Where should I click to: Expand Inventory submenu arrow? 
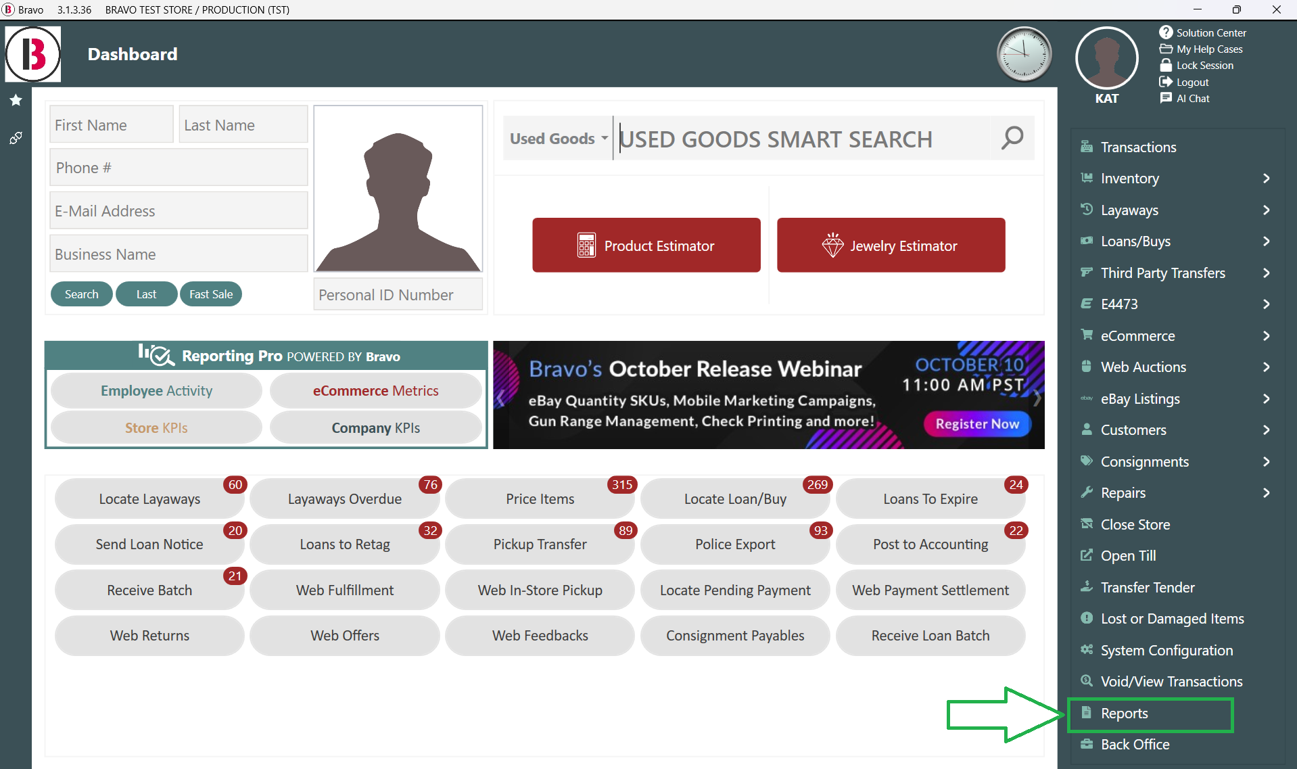tap(1266, 179)
